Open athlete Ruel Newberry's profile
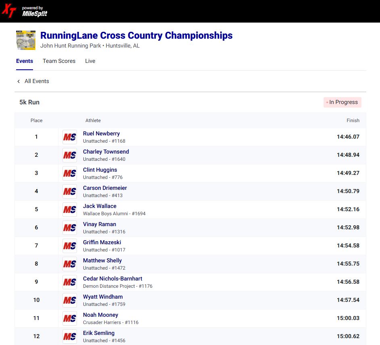Image resolution: width=380 pixels, height=345 pixels. pos(101,133)
